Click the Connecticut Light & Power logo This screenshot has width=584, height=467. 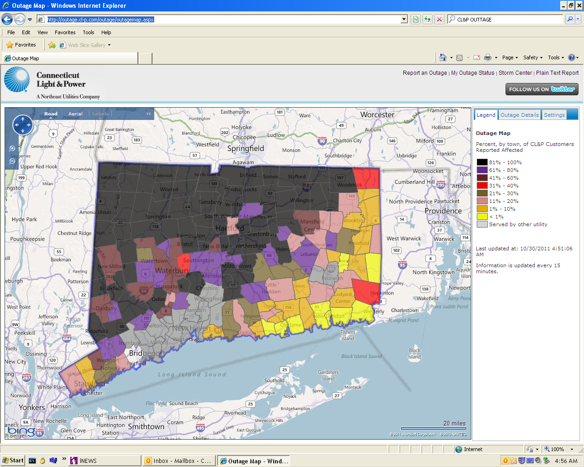pos(52,83)
